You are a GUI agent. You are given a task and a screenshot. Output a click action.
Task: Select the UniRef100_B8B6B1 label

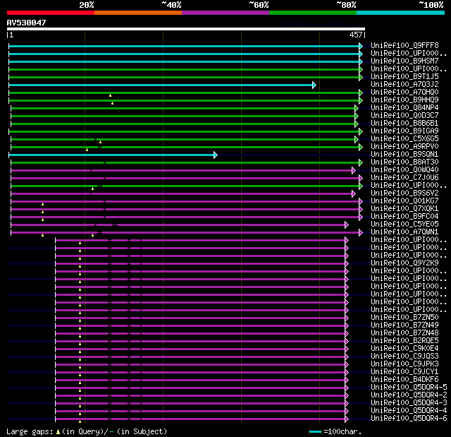[x=404, y=124]
